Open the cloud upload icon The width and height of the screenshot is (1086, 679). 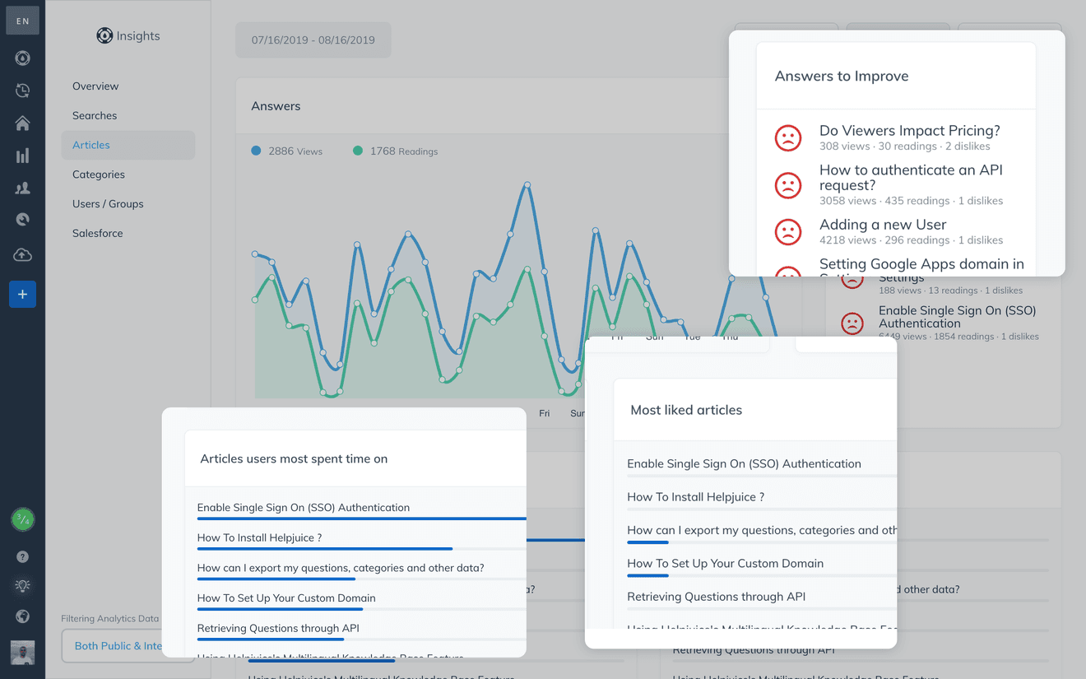click(22, 255)
